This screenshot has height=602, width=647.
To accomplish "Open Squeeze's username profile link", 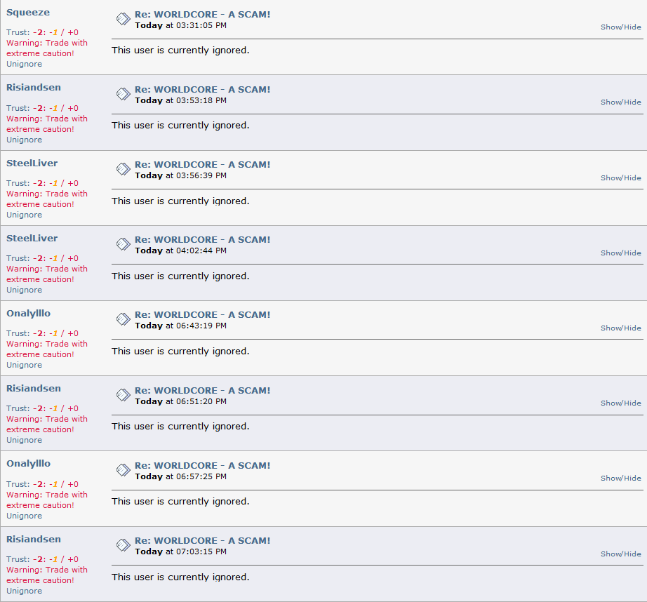I will tap(27, 13).
